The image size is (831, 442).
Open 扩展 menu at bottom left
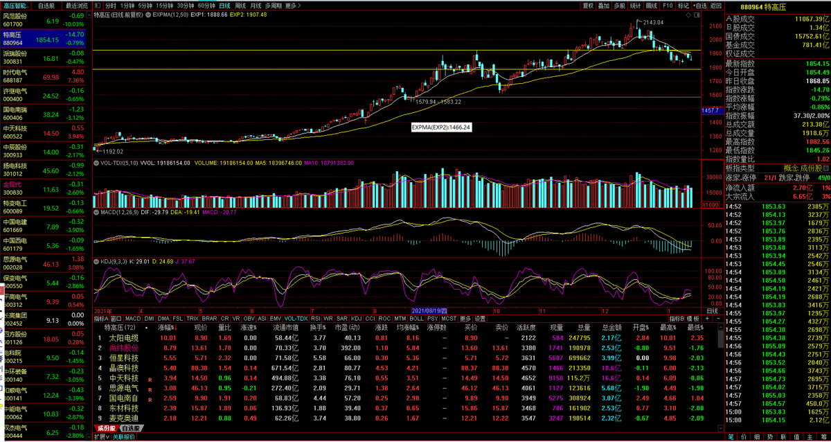point(100,437)
